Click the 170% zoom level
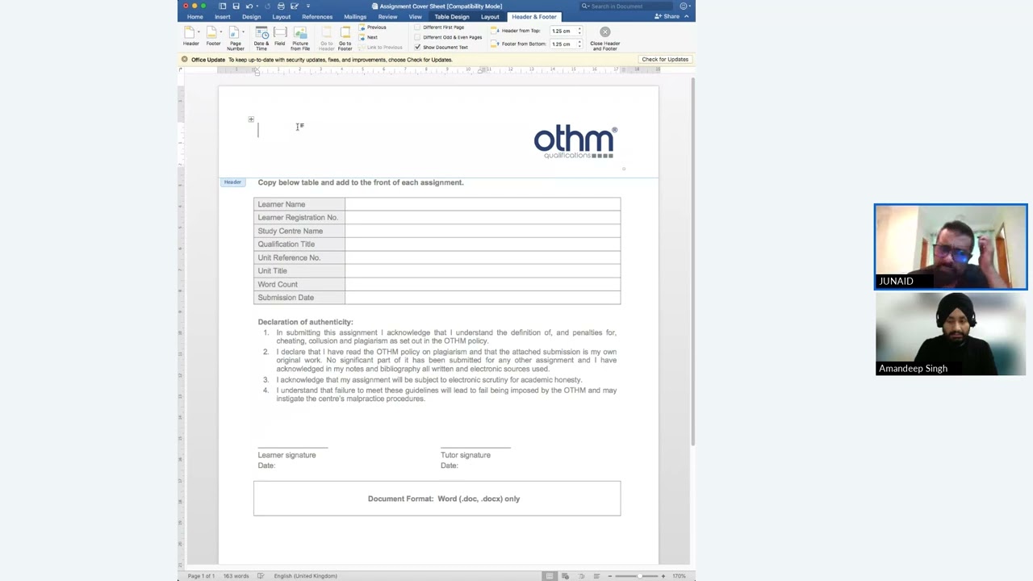The image size is (1033, 581). pyautogui.click(x=680, y=575)
